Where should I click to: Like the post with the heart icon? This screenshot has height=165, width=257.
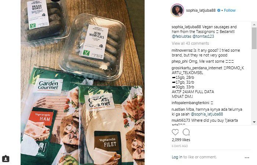[x=175, y=132]
